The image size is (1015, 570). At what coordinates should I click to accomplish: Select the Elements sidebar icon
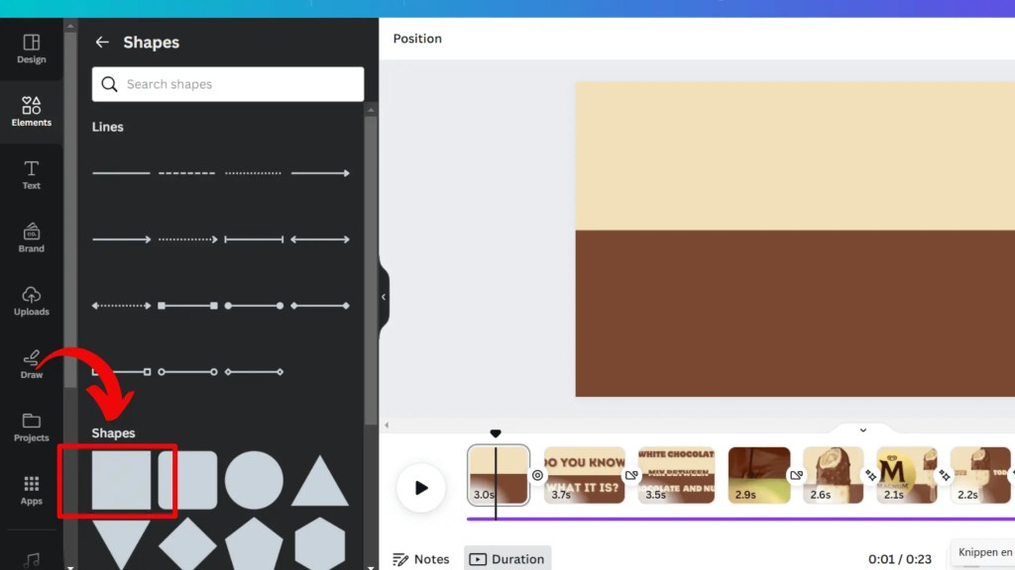pyautogui.click(x=31, y=112)
